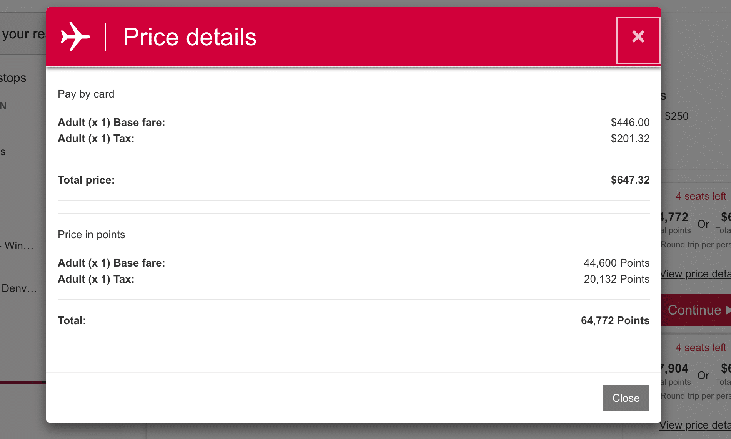The height and width of the screenshot is (439, 731).
Task: Click the 64,772 Points total value
Action: [x=615, y=321]
